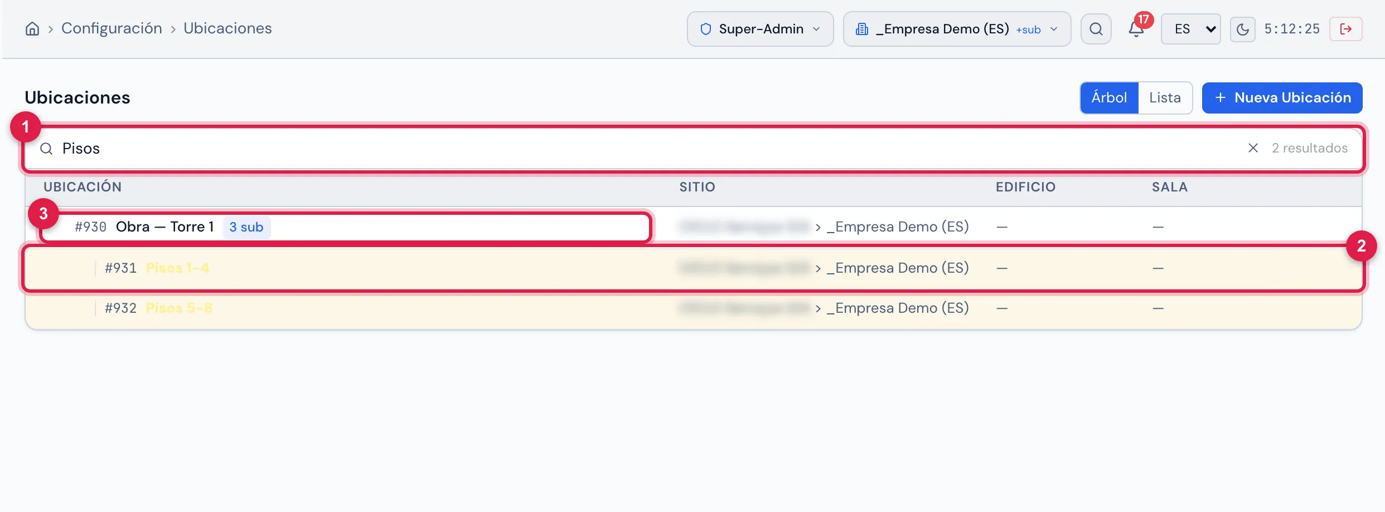Switch to the Árbol view
1385x512 pixels.
(1109, 98)
